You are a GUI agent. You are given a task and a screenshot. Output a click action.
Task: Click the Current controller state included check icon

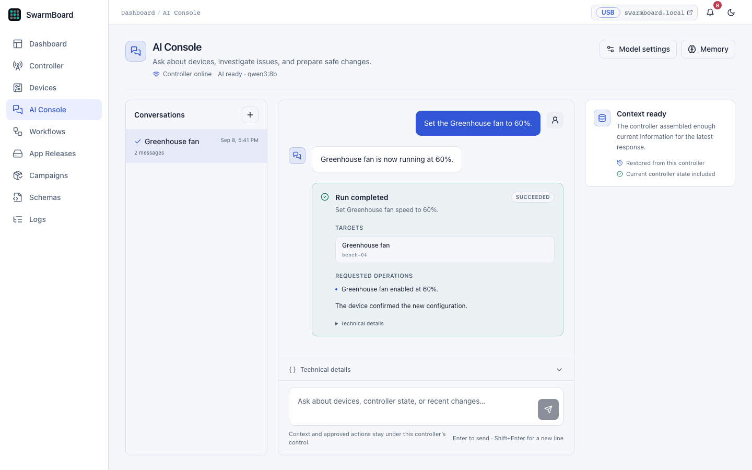(620, 174)
